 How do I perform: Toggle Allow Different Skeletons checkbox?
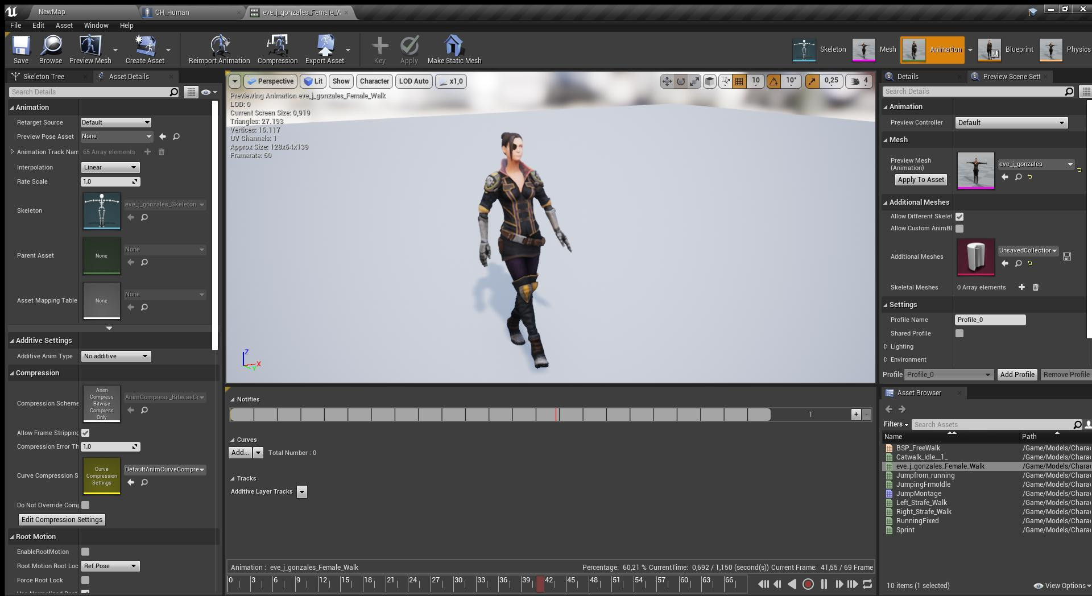point(959,217)
